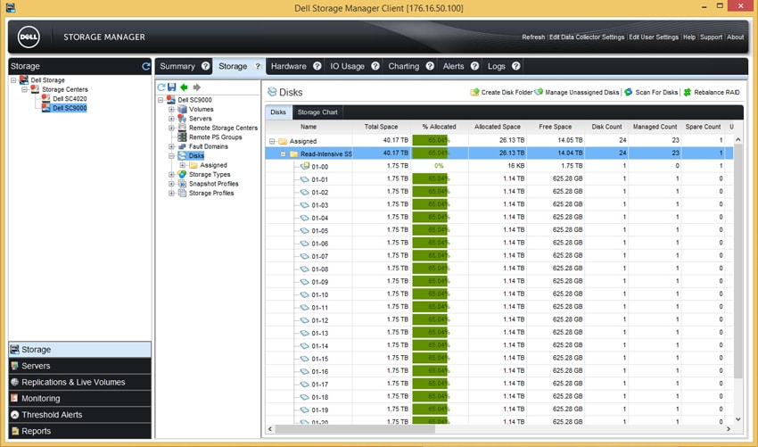Collapse the Assigned folder in the disk table

tap(272, 141)
